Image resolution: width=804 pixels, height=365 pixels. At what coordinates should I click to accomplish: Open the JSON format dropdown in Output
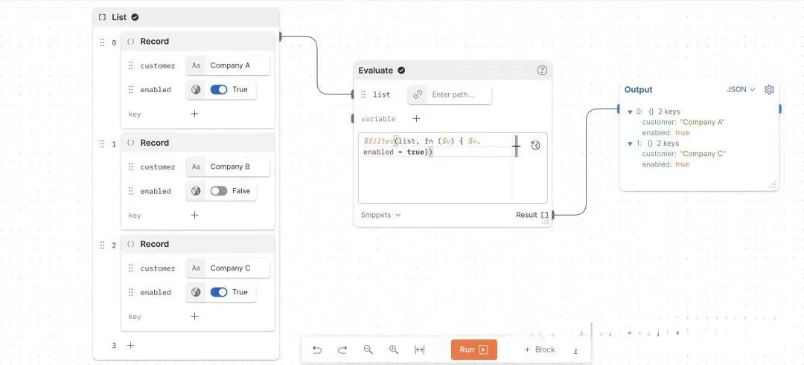tap(741, 89)
